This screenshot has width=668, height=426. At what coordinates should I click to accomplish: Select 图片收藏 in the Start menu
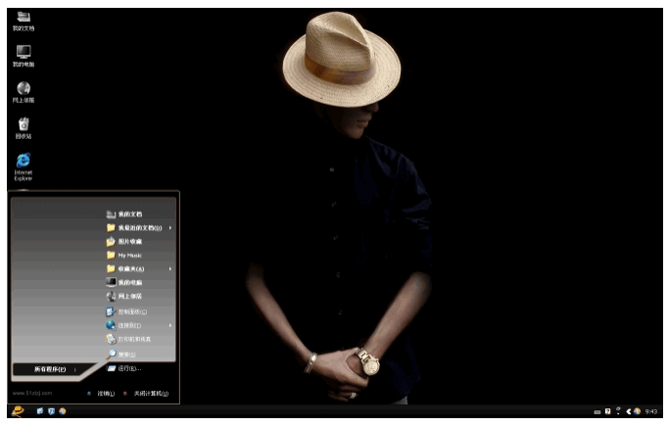127,241
